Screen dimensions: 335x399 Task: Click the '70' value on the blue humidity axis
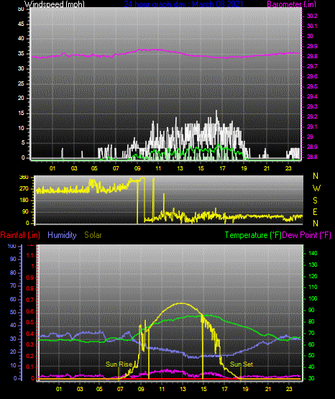[13, 285]
